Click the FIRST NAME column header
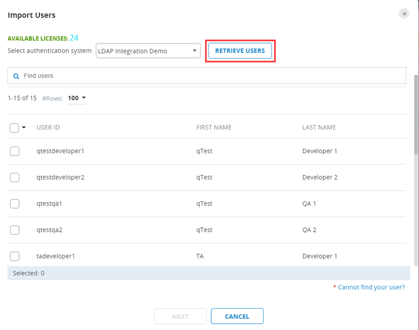 tap(213, 128)
